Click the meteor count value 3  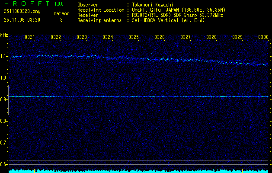(61, 19)
